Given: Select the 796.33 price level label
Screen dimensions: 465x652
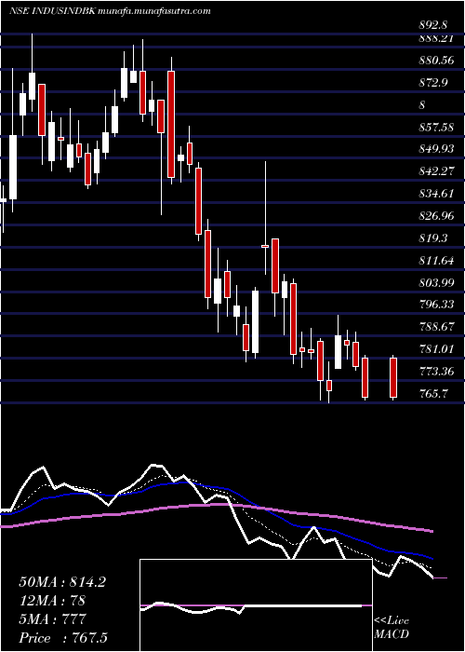Looking at the screenshot, I should tap(436, 305).
